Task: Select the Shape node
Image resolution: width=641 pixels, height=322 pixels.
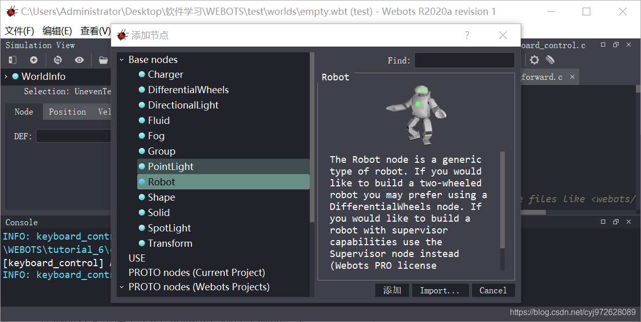Action: (x=161, y=198)
